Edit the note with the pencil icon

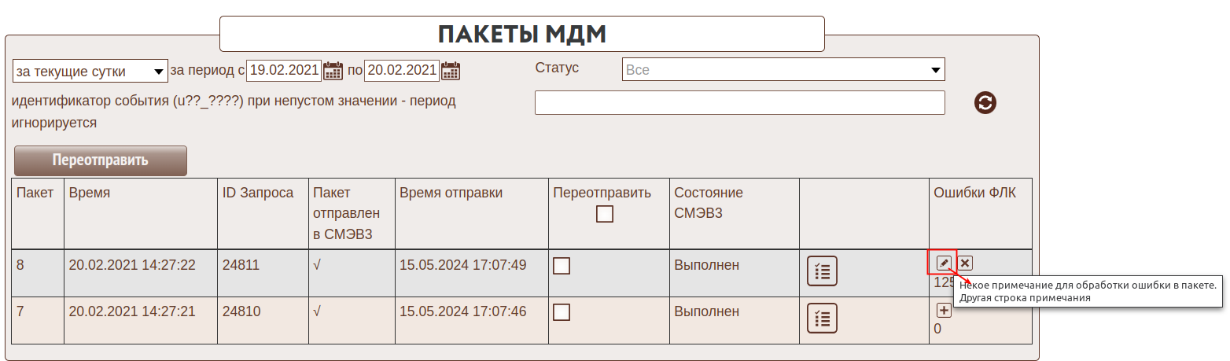point(944,263)
